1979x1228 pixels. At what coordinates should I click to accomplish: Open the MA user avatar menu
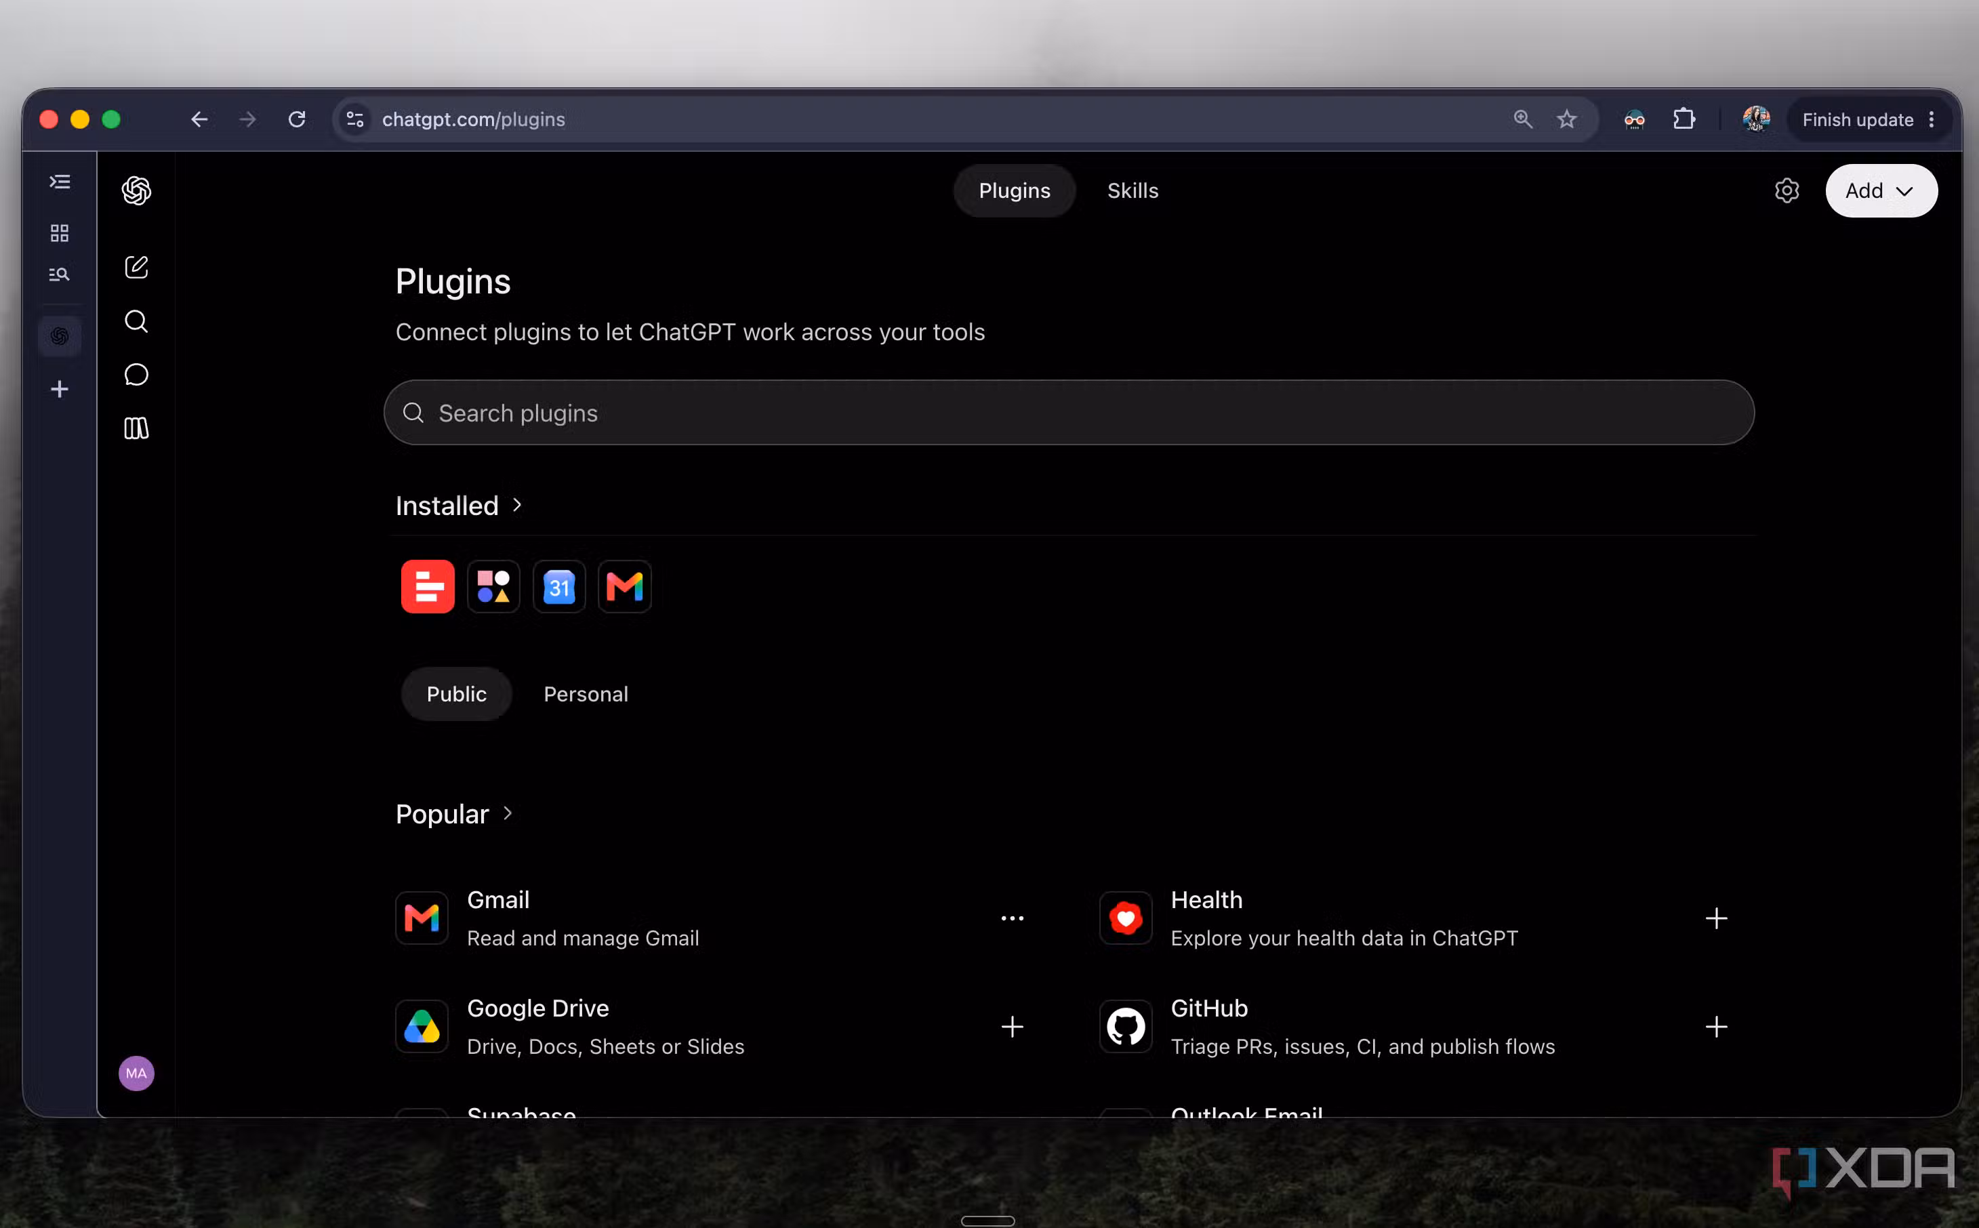tap(136, 1073)
